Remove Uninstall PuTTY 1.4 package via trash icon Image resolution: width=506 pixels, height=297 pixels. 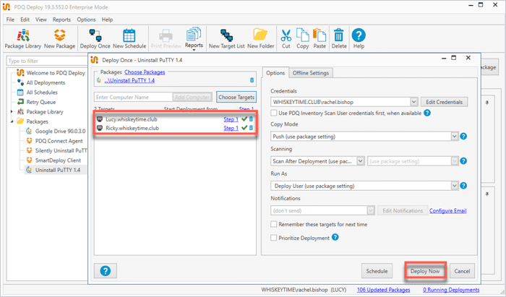coord(252,80)
